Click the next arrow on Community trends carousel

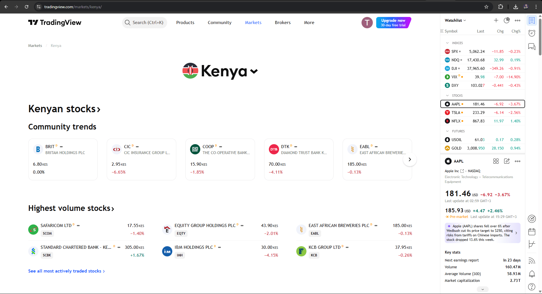(x=410, y=159)
